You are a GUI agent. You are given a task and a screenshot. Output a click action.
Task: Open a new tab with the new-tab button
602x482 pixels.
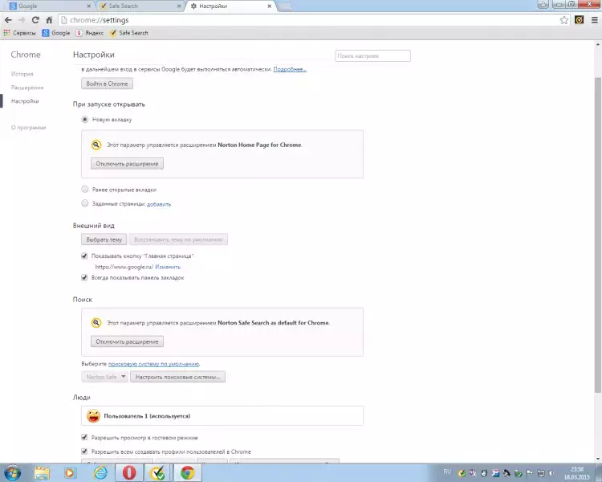(x=284, y=6)
